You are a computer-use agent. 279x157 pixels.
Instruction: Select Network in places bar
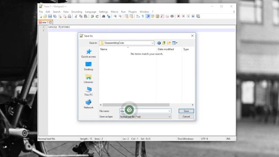88,104
